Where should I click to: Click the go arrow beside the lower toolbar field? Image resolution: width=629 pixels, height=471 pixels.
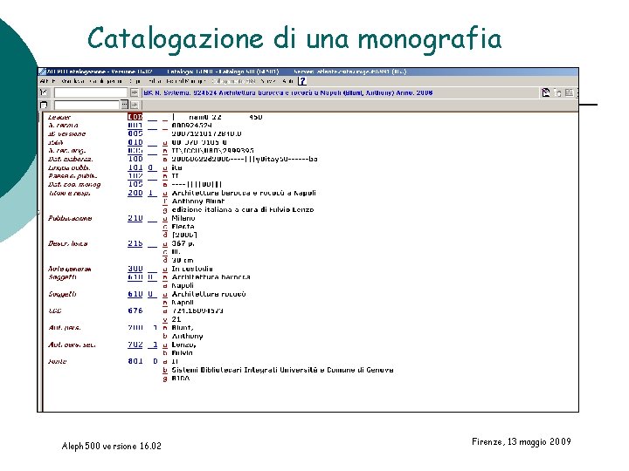(x=135, y=105)
